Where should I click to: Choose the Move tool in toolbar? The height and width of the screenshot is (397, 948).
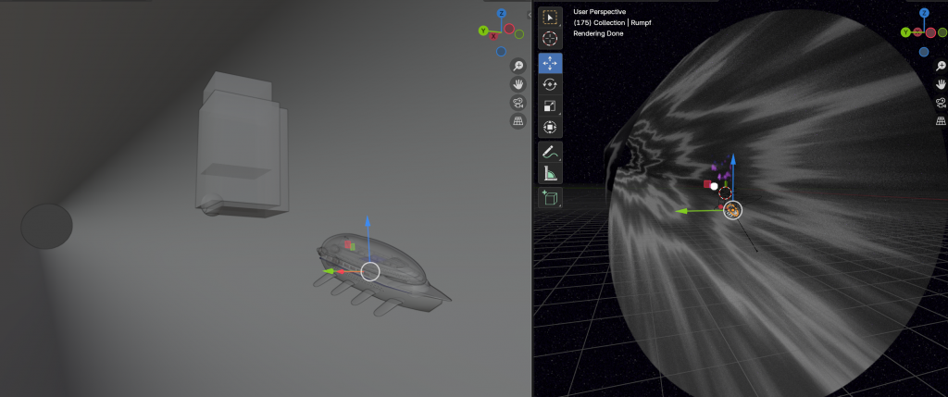[550, 63]
